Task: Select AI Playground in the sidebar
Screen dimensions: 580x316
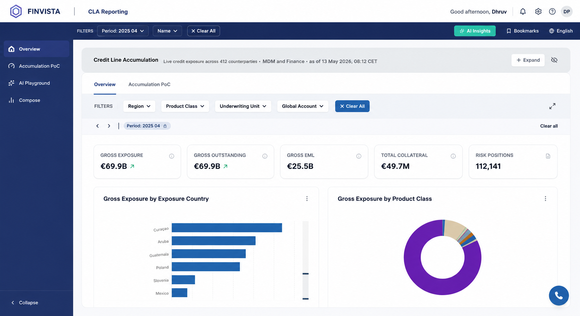Action: click(x=37, y=83)
